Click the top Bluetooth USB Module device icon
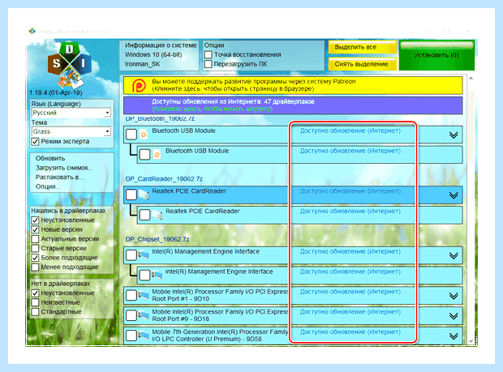The width and height of the screenshot is (503, 372). coord(144,135)
